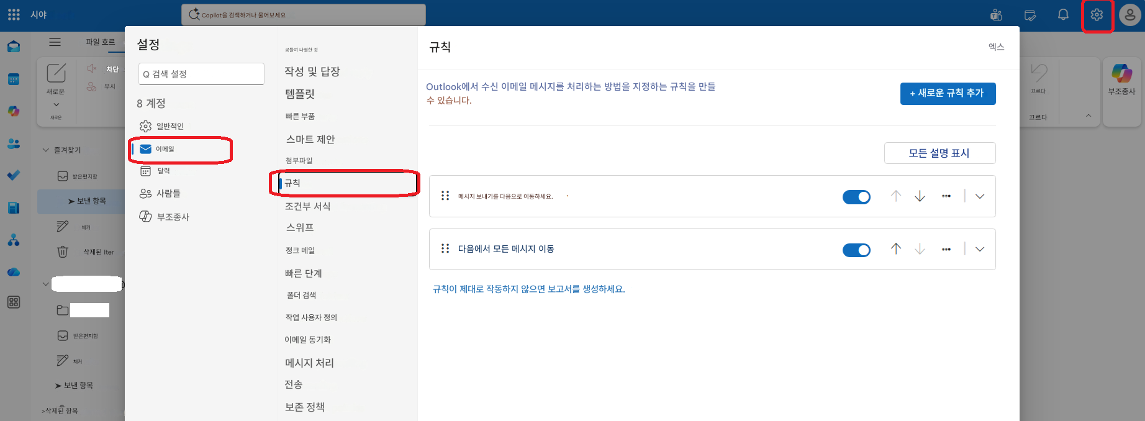Screen dimensions: 1145x421
Task: Open Copilot app in left rail
Action: click(x=14, y=111)
